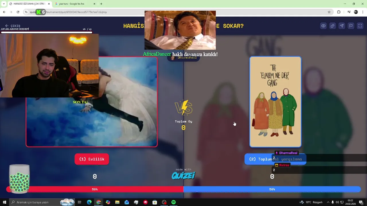Click the red 50% vote bar
This screenshot has height=206, width=367.
[95, 189]
